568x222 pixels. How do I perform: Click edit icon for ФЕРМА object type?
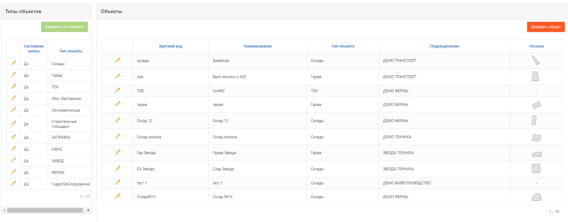tap(13, 172)
